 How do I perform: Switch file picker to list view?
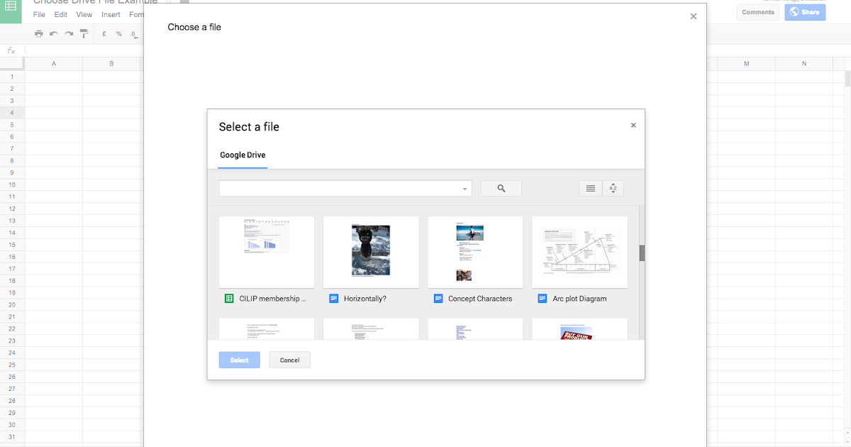point(591,188)
